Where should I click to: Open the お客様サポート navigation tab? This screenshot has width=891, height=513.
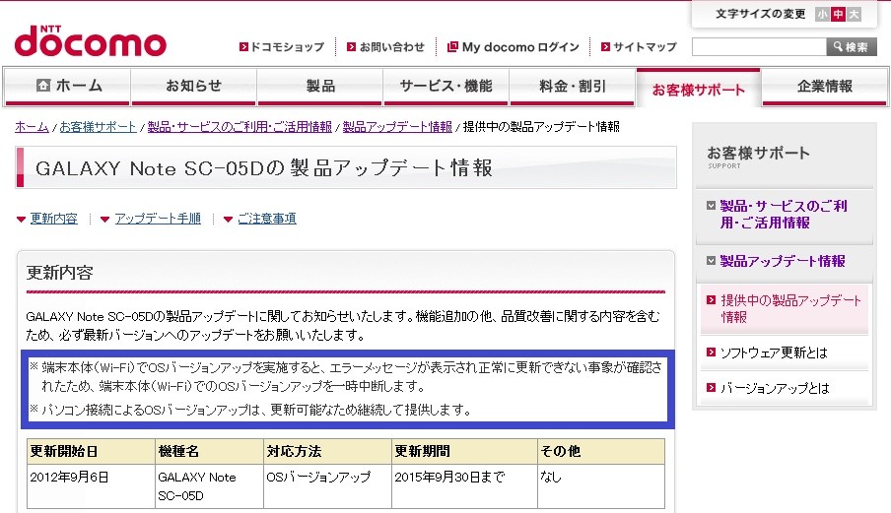pos(699,88)
